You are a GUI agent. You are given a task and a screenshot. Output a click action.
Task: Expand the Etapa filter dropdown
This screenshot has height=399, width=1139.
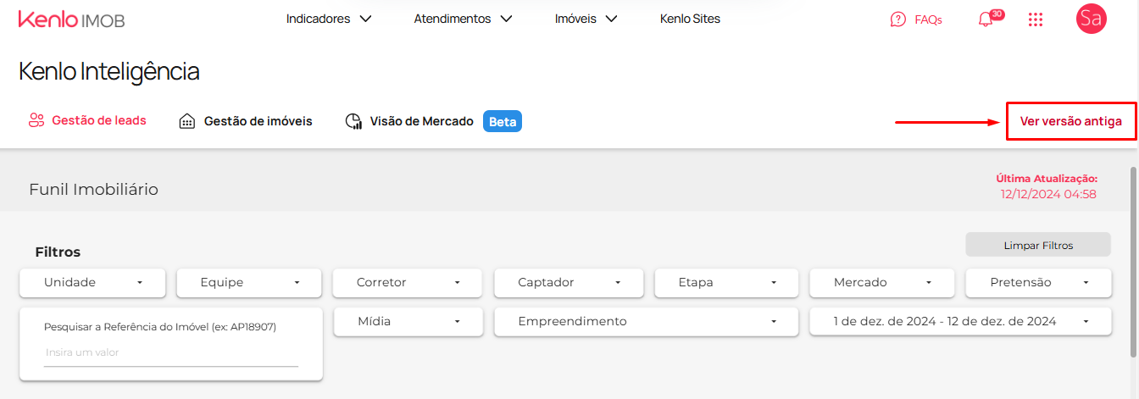pos(726,283)
